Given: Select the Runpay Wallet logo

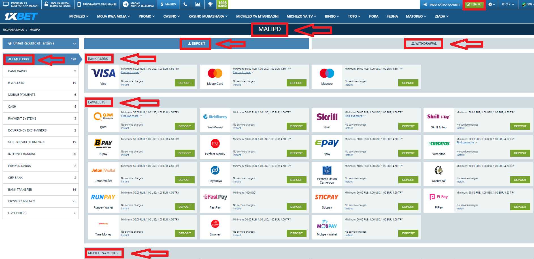Looking at the screenshot, I should [103, 197].
